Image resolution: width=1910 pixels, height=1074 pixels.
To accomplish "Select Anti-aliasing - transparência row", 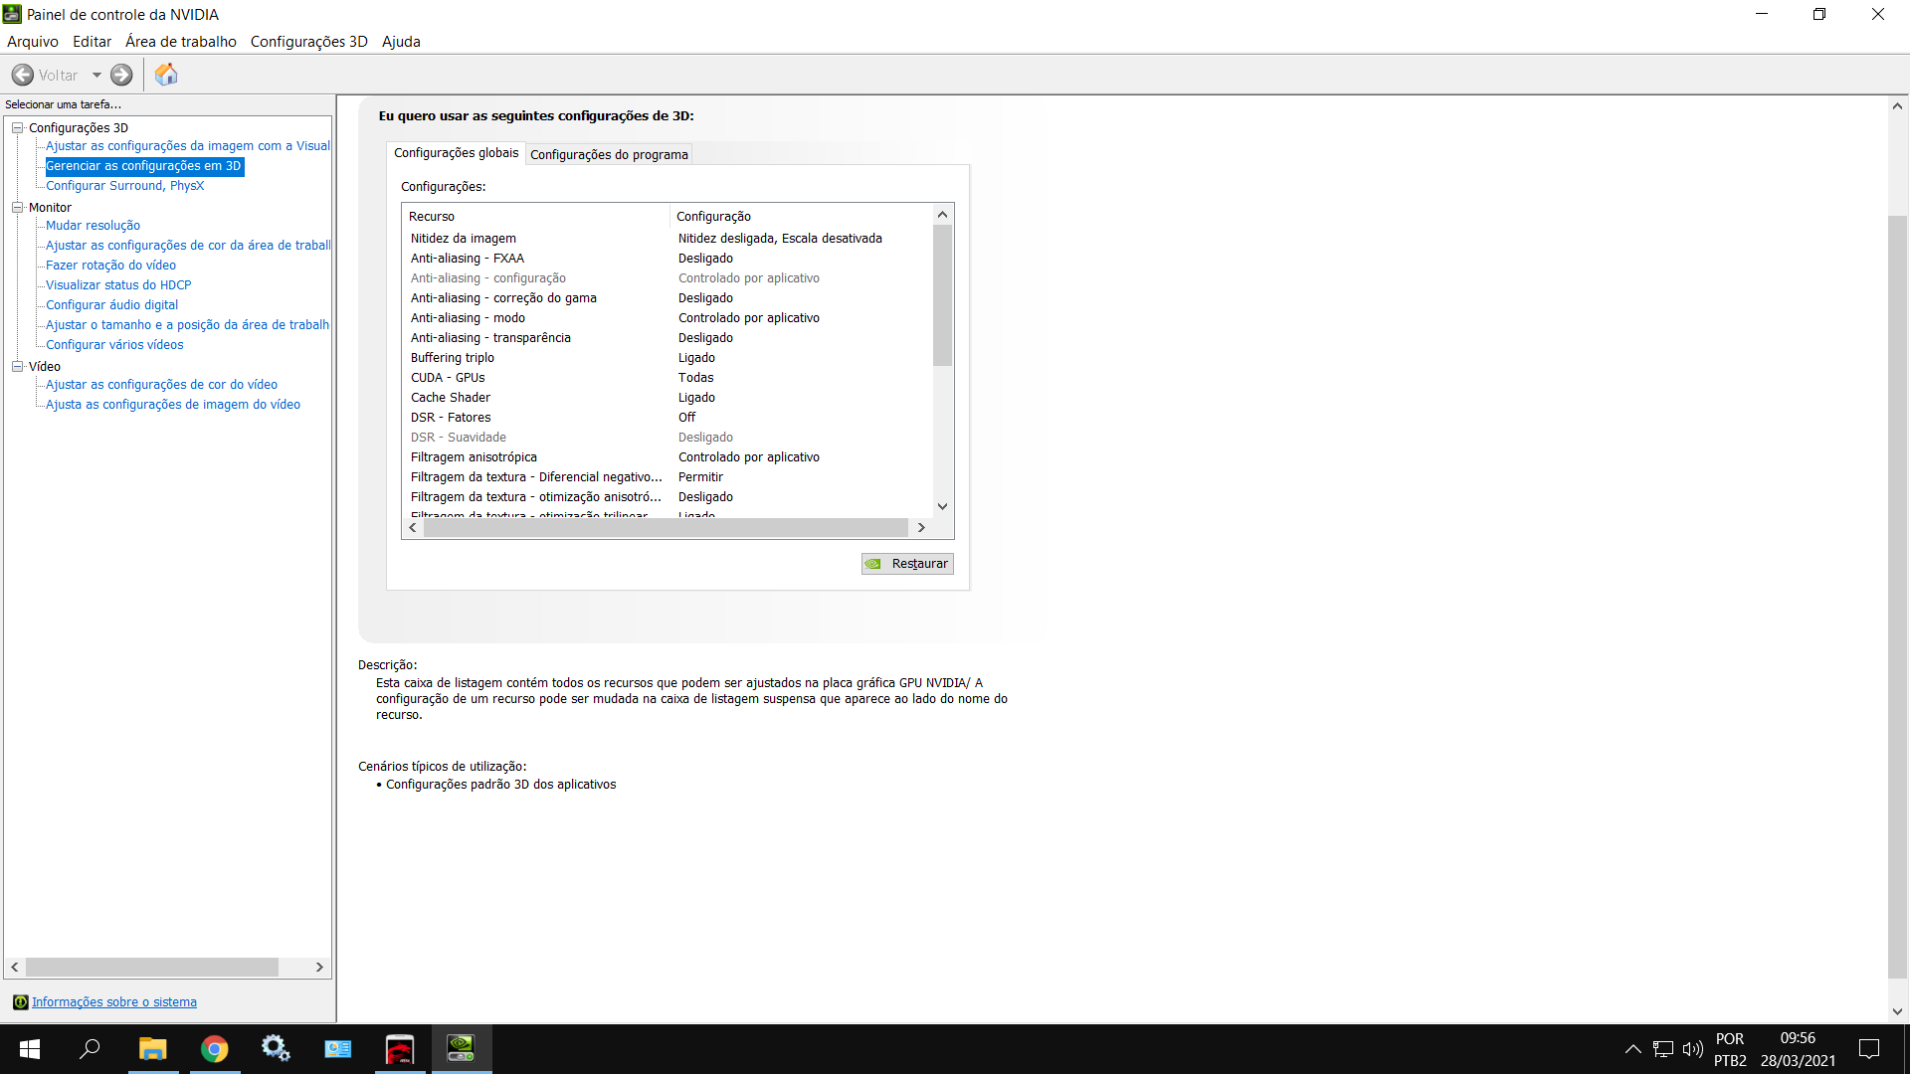I will [x=668, y=338].
